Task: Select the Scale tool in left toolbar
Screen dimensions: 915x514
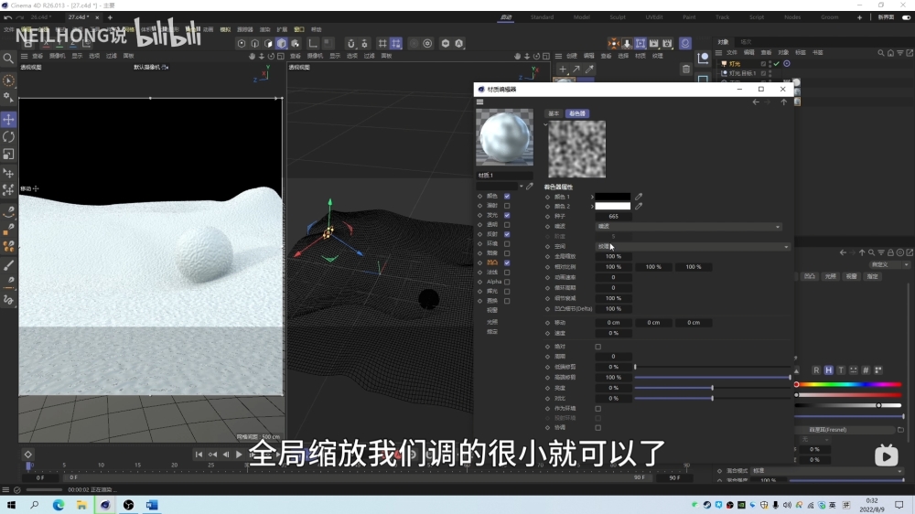Action: tap(8, 154)
